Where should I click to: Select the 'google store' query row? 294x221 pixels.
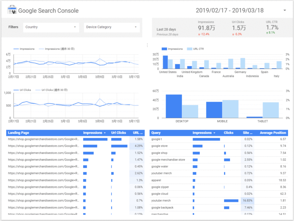(219, 146)
